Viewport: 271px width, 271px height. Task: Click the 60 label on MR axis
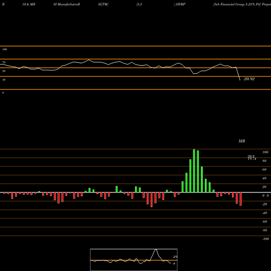pyautogui.click(x=264, y=170)
